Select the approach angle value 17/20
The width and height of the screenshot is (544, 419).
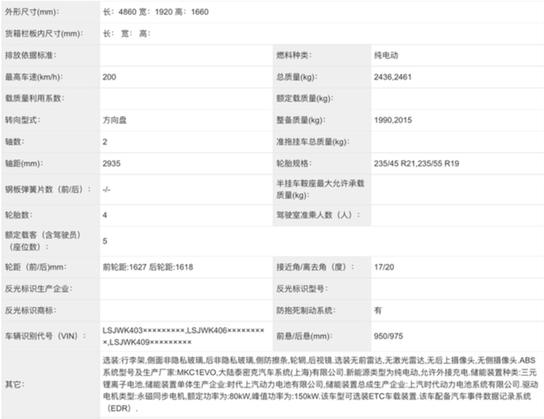pyautogui.click(x=384, y=267)
